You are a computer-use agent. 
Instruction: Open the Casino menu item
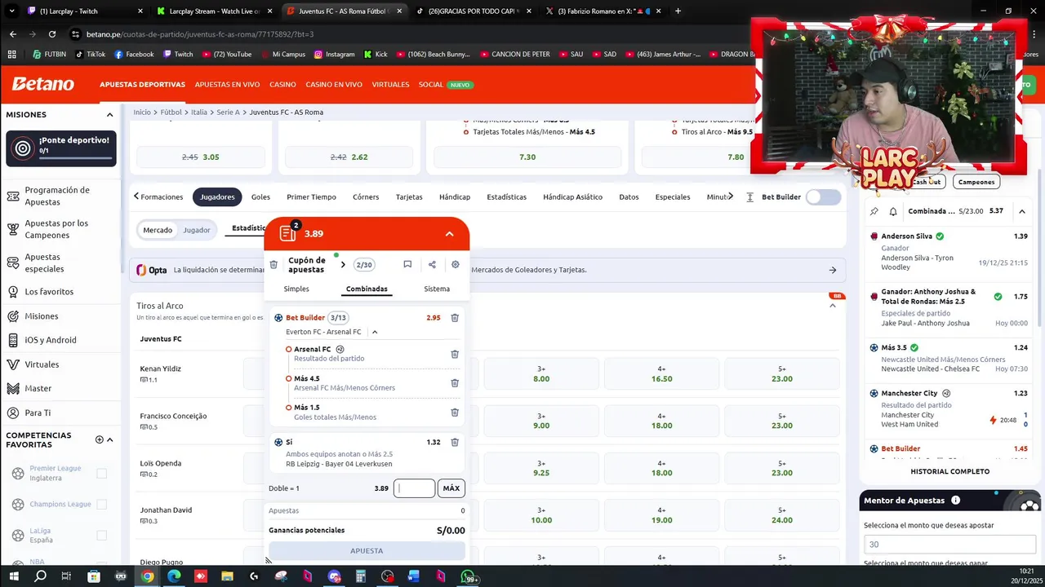click(282, 85)
